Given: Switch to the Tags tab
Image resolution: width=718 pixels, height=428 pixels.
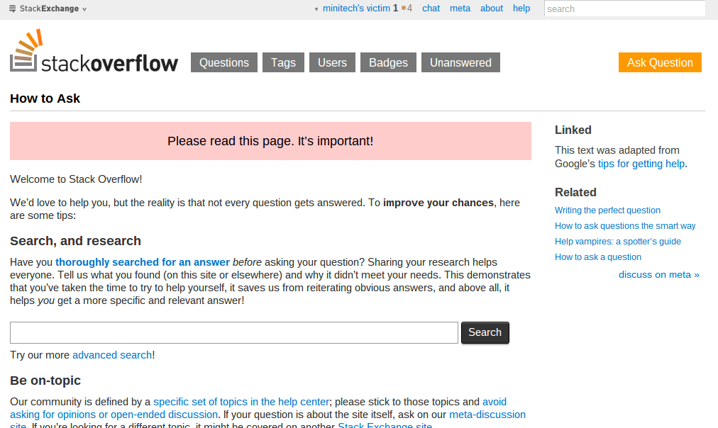Looking at the screenshot, I should (x=284, y=62).
